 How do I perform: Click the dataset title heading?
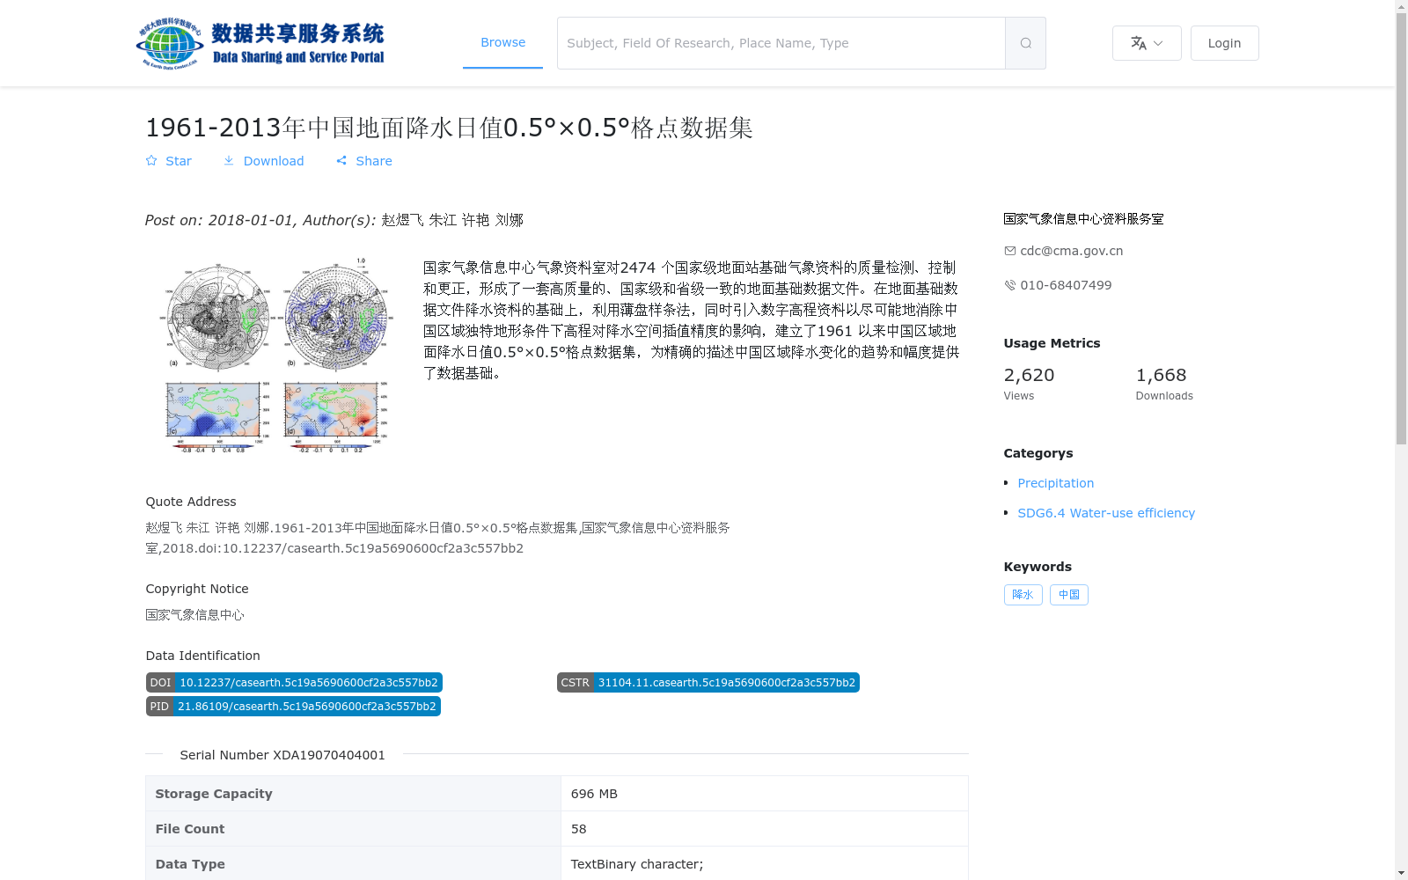pos(449,128)
